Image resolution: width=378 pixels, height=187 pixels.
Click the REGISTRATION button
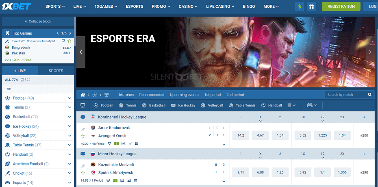click(x=341, y=7)
